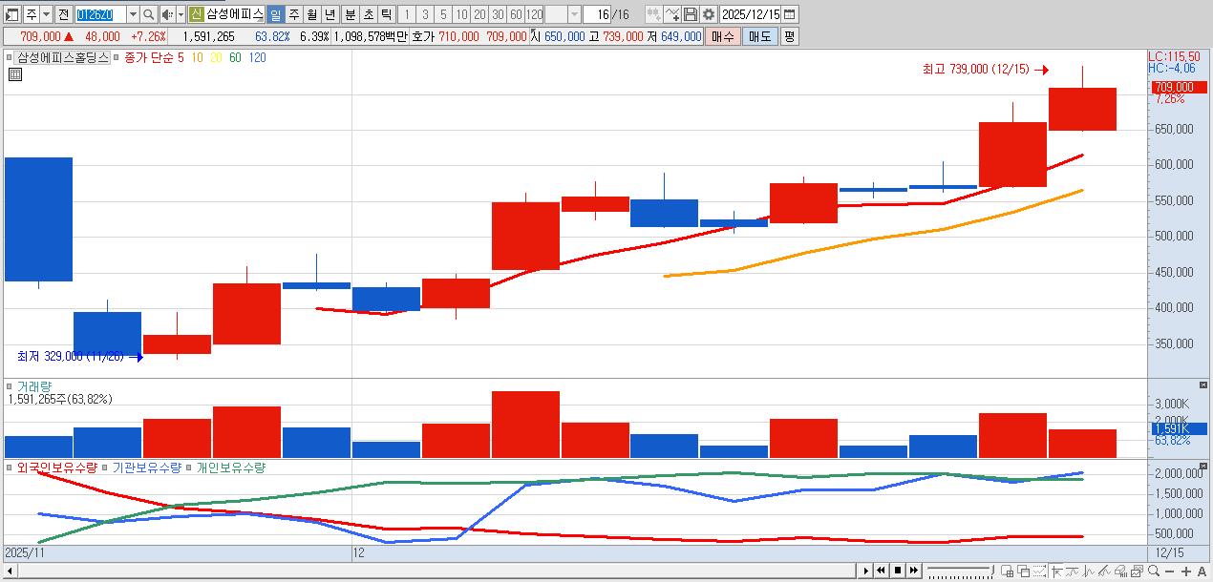Click the 삼성에피스홀딩스 legend label
The width and height of the screenshot is (1213, 582).
tap(62, 57)
